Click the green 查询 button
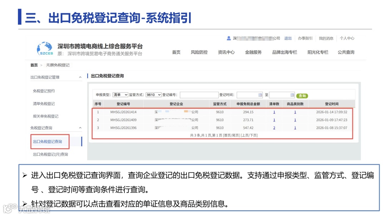Image resolution: width=386 pixels, height=216 pixels. pyautogui.click(x=302, y=96)
